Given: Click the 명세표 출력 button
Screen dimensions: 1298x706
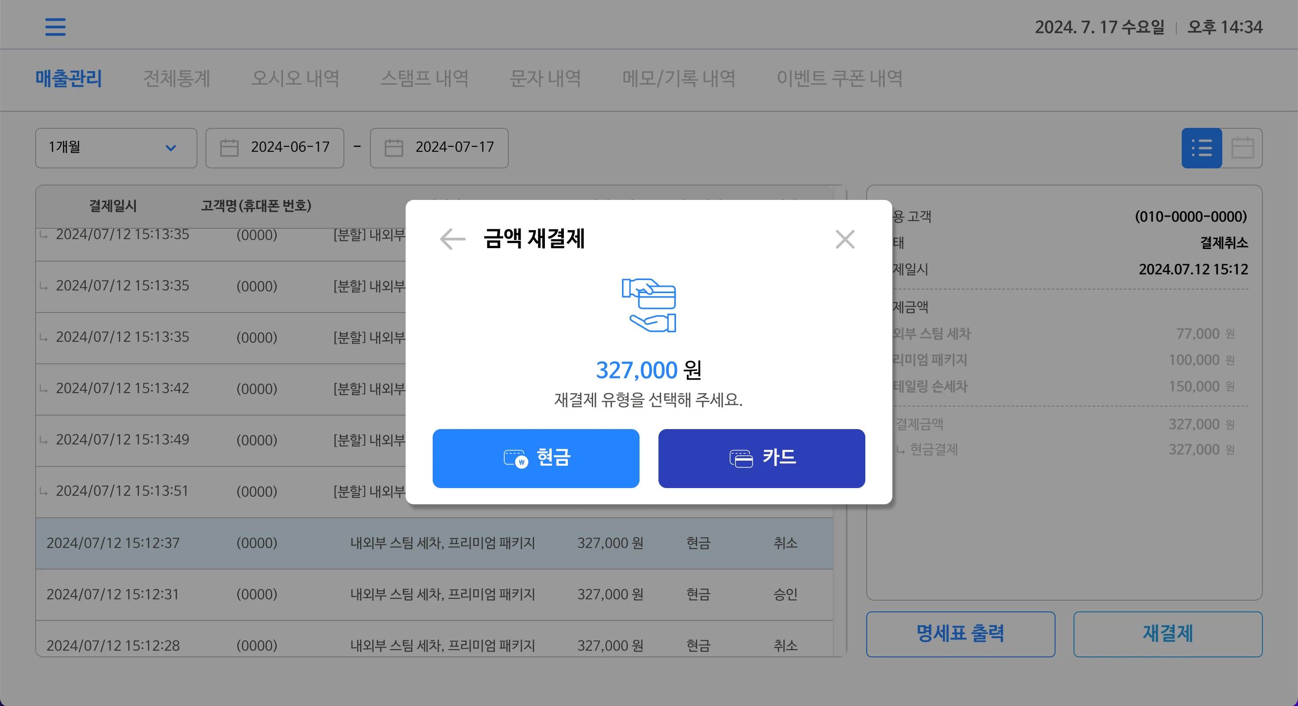Looking at the screenshot, I should coord(960,634).
